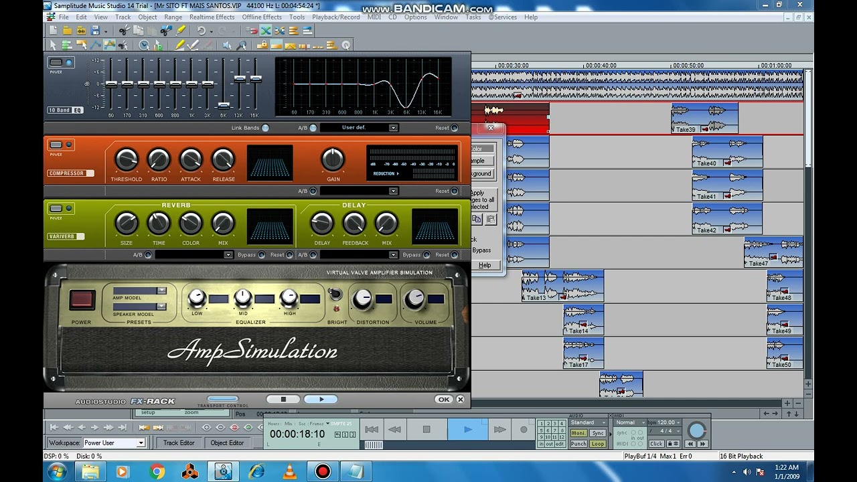Toggle the Amp Simulation red power switch
Viewport: 857px width, 482px height.
82,299
